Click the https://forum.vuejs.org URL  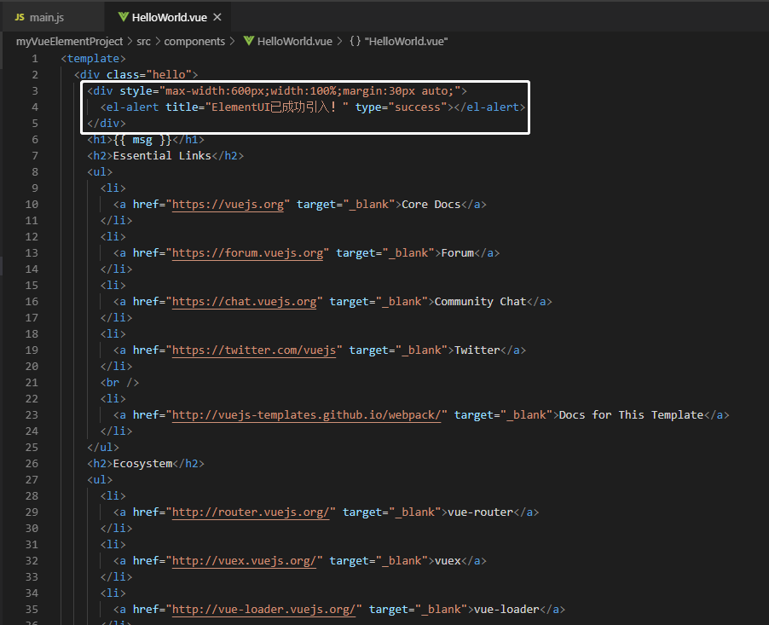pos(247,253)
